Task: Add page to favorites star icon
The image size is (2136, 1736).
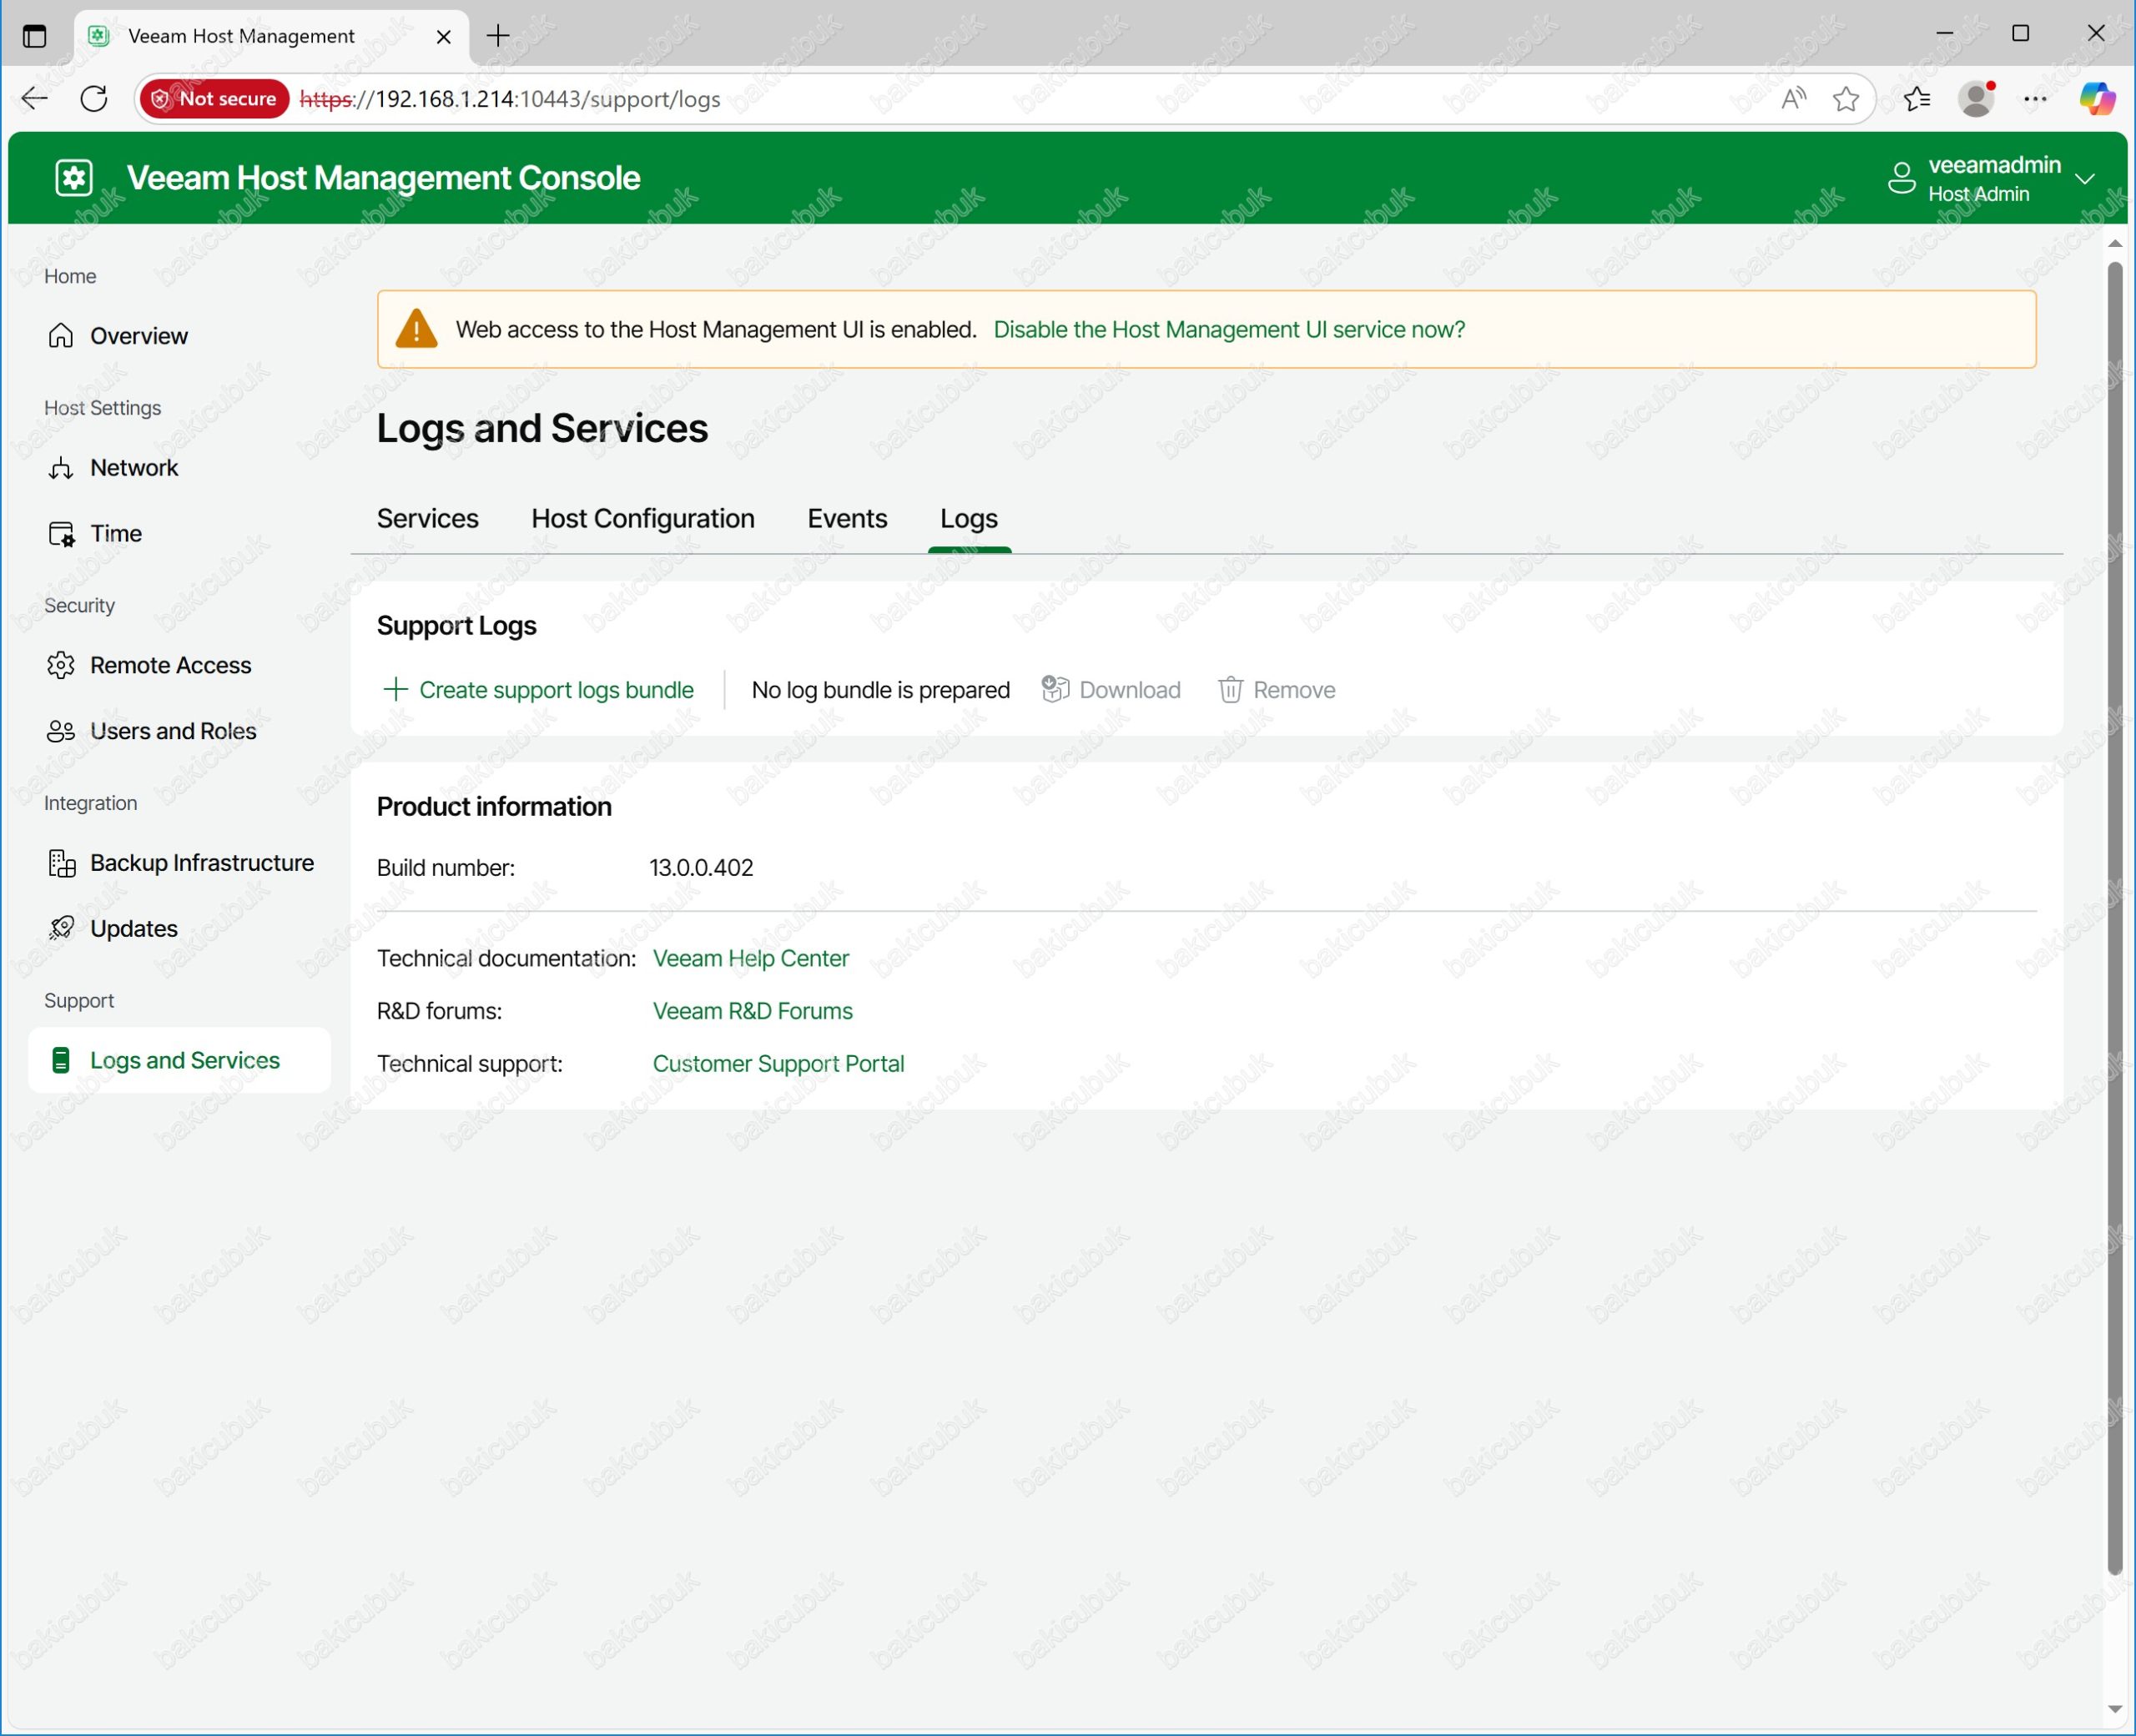Action: point(1846,98)
